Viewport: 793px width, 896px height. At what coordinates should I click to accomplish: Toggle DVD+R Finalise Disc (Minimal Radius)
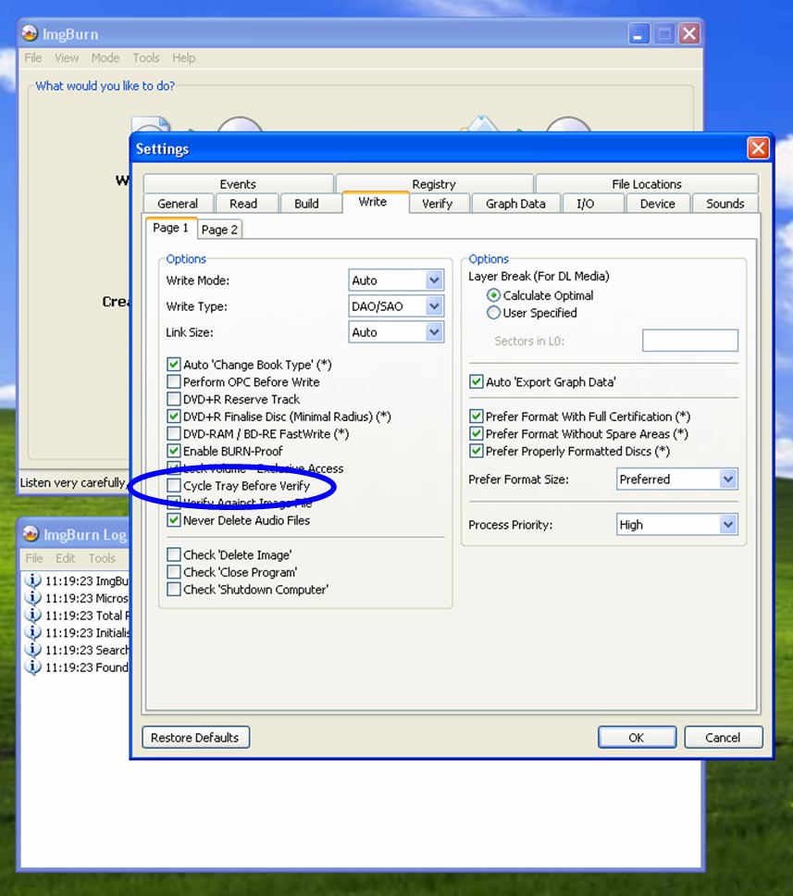point(174,417)
